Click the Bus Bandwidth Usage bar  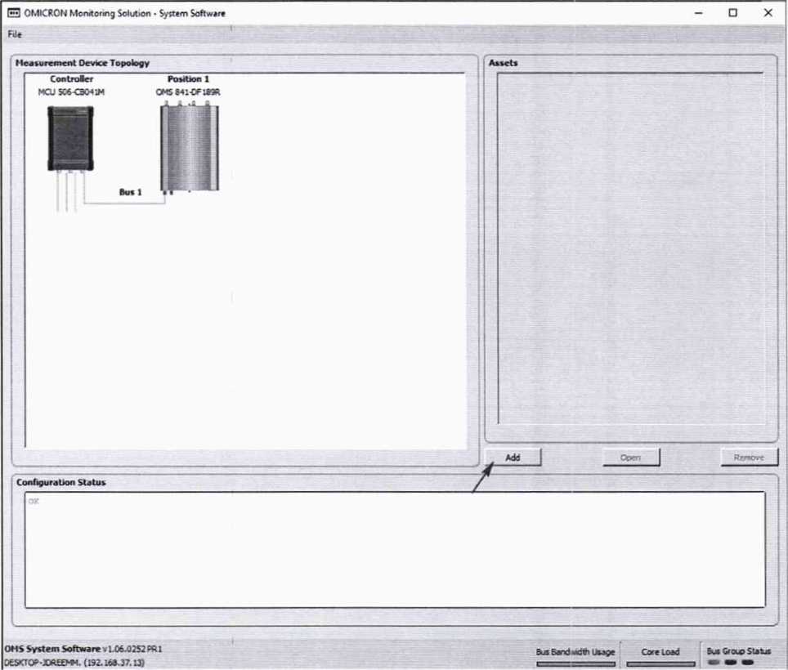tap(575, 663)
